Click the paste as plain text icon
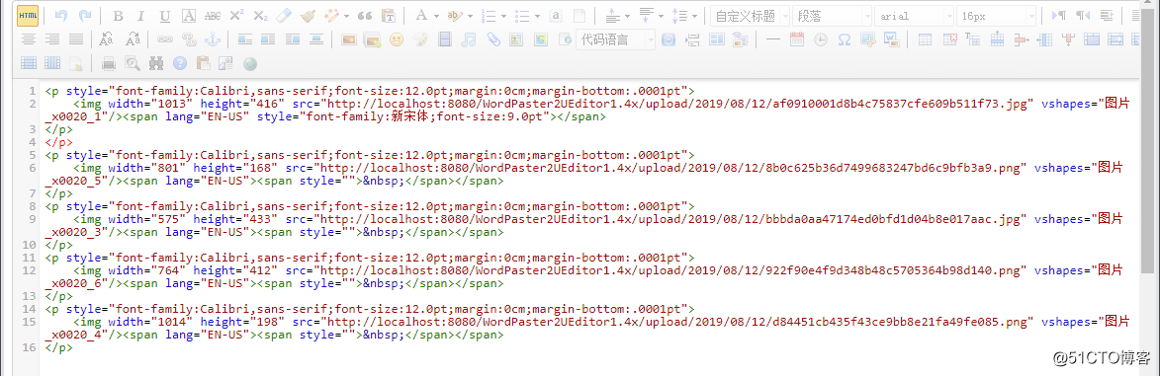This screenshot has width=1160, height=376. coord(388,16)
